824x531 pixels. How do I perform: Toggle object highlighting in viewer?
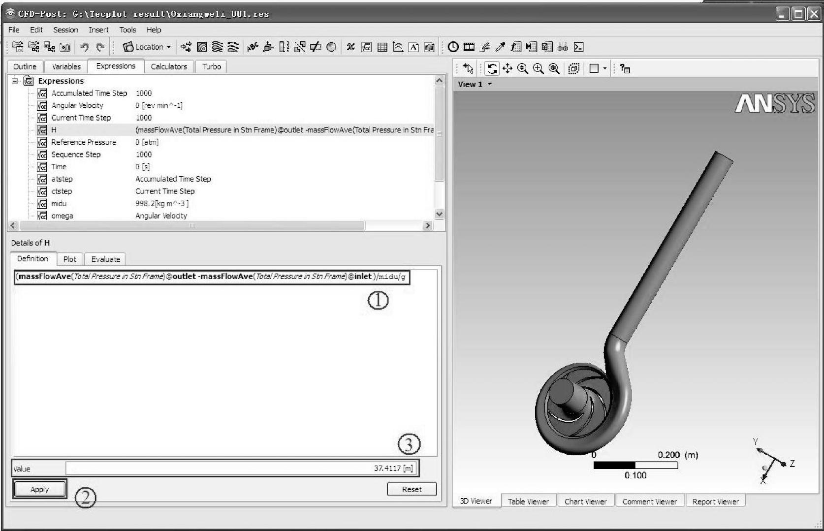click(573, 69)
